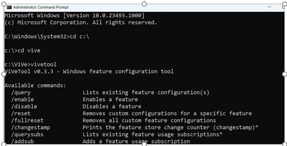
Task: Click the ViVeTool v0.3.3 version line
Action: click(89, 72)
